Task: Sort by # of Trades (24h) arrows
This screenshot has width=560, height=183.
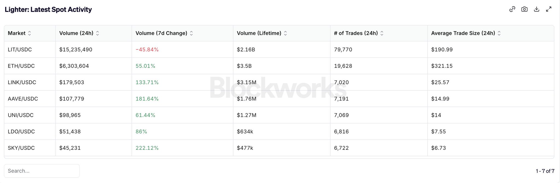Action: 382,33
